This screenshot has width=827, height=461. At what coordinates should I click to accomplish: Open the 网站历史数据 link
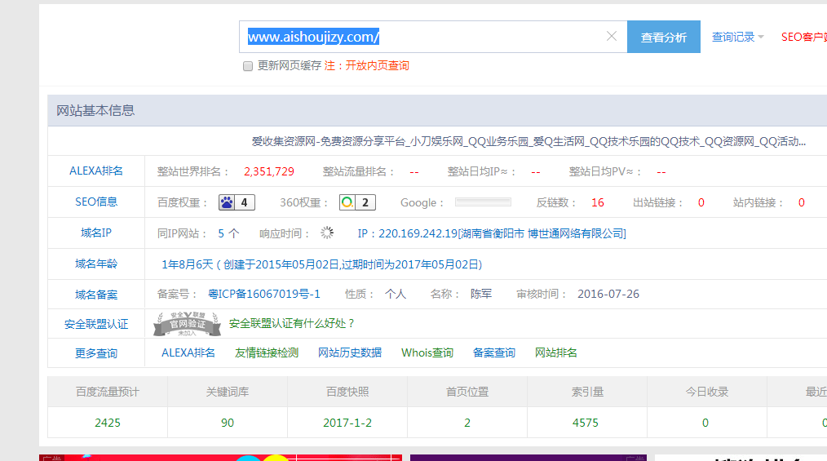coord(350,352)
